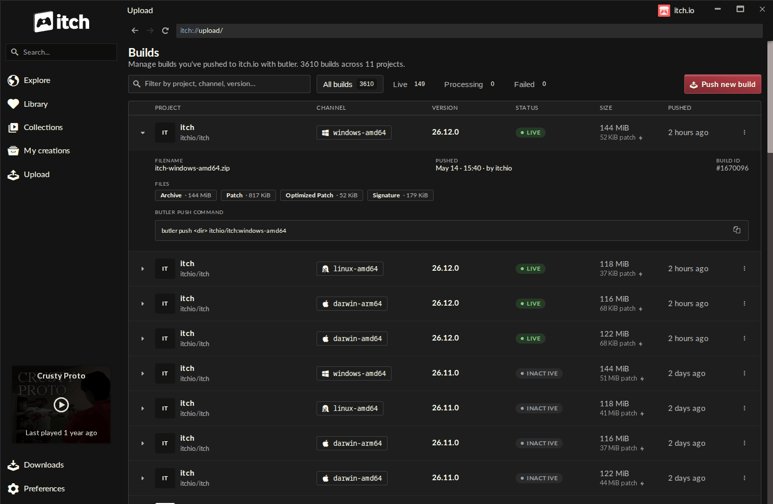The height and width of the screenshot is (504, 773).
Task: Open the Crusty Proto game thumbnail
Action: [61, 404]
